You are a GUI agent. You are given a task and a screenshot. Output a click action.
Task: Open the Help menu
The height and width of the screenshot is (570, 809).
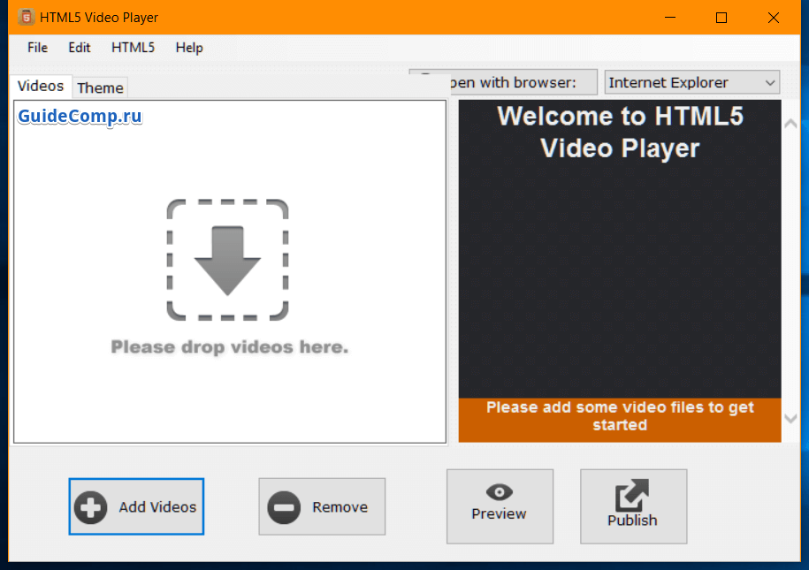pos(189,48)
